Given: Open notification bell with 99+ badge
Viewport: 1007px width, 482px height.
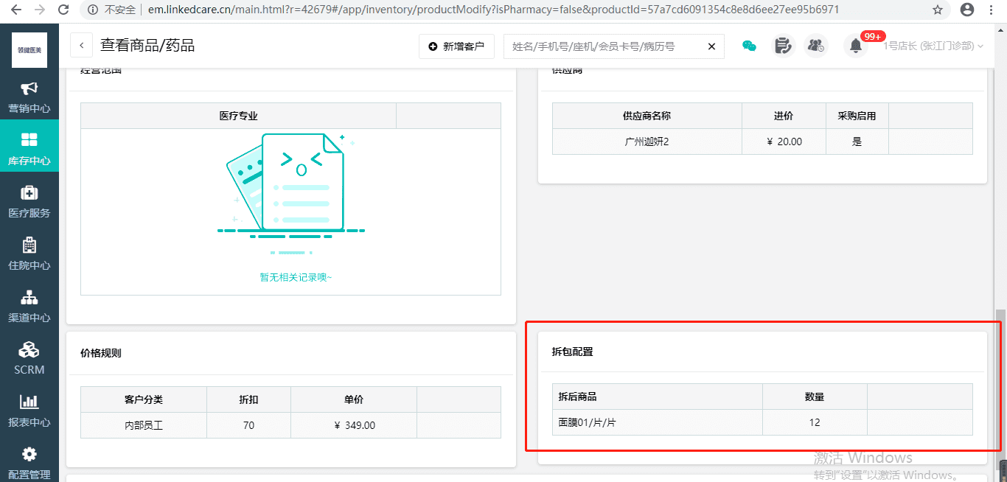Looking at the screenshot, I should tap(856, 46).
